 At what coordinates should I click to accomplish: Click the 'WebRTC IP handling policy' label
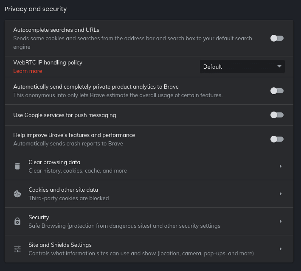48,62
